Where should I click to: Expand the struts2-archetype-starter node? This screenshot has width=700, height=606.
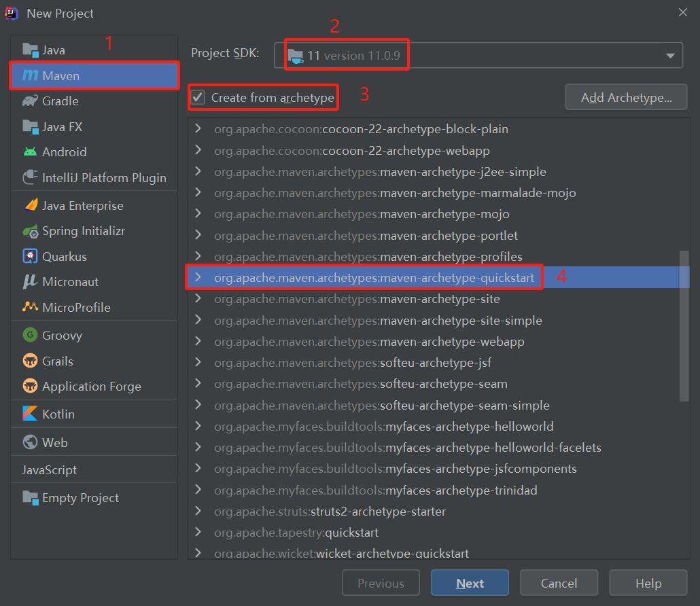click(x=198, y=512)
